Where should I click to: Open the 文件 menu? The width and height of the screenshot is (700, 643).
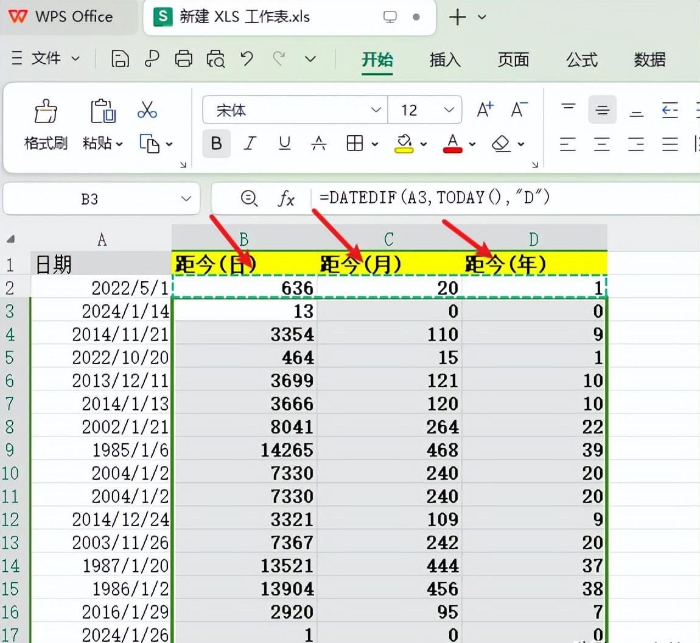tap(46, 58)
